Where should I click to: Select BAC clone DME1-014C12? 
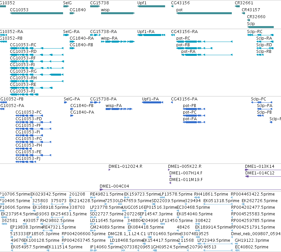point(263,176)
